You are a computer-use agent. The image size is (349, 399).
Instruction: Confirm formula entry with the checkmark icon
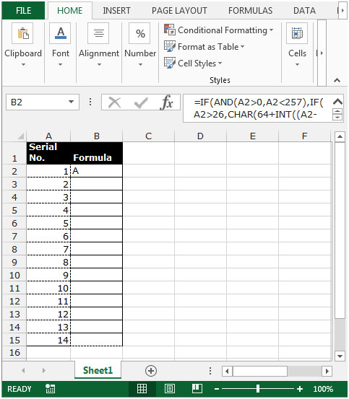(x=141, y=102)
